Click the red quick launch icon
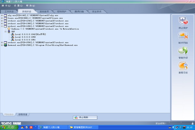195x130 pixels. point(31,127)
